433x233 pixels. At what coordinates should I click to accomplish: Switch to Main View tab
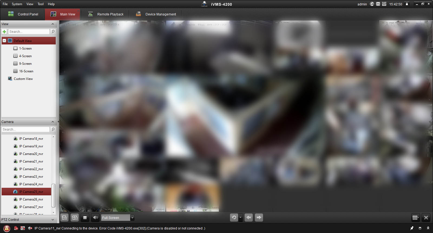[63, 14]
